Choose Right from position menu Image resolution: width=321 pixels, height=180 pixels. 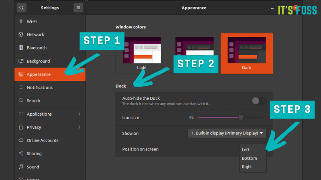coord(247,167)
